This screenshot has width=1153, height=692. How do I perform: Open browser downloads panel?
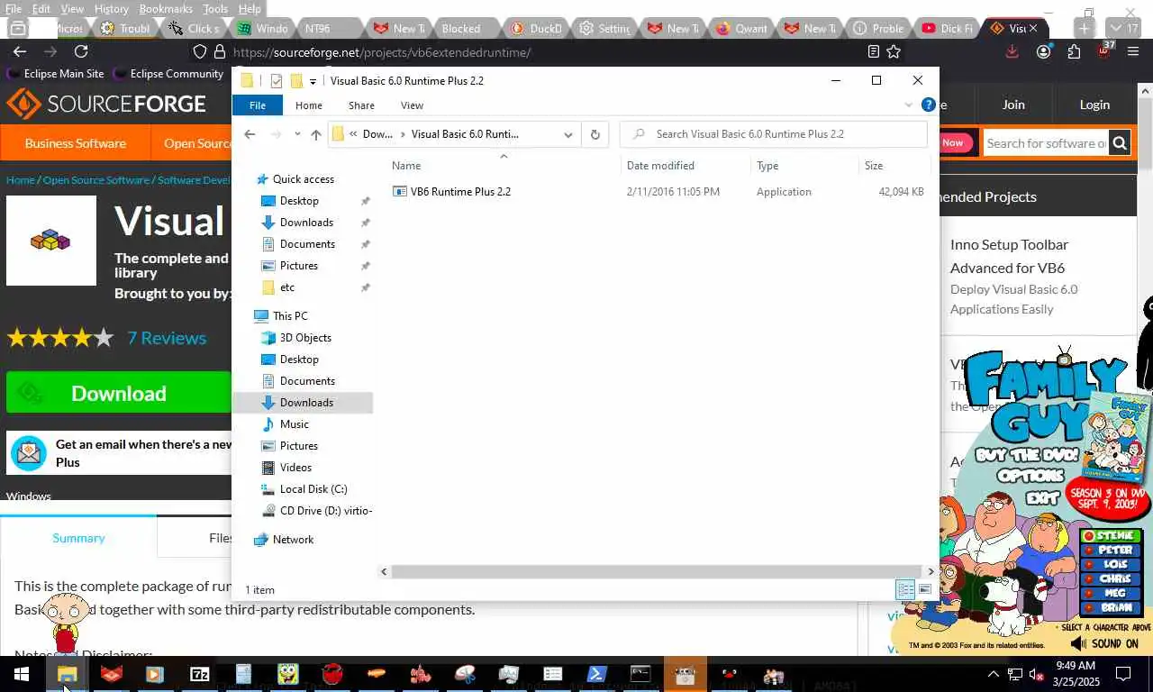point(1012,52)
